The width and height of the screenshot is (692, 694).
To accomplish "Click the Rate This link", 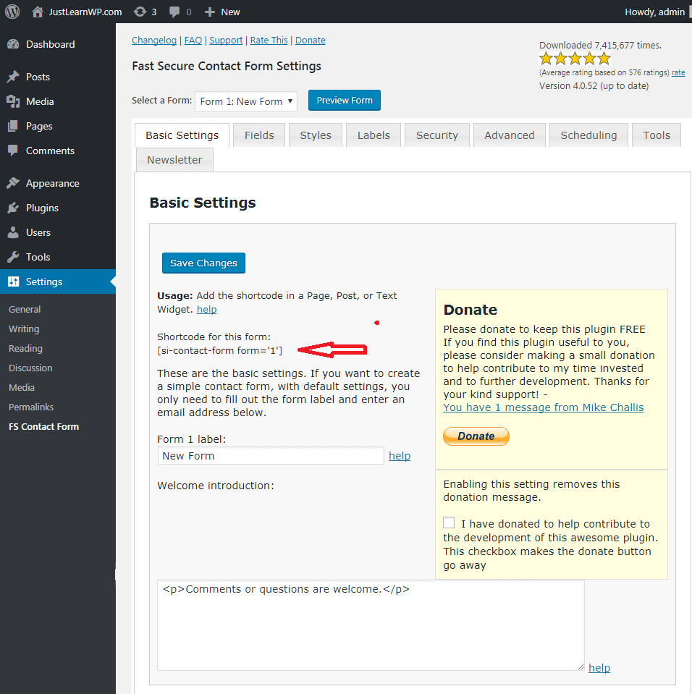I will click(269, 41).
